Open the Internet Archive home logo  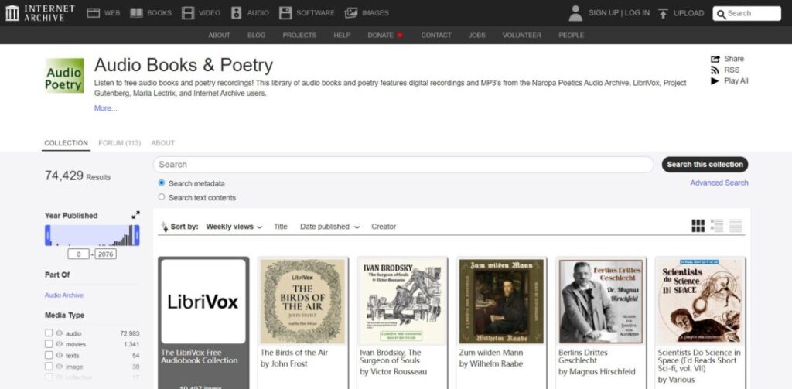40,13
